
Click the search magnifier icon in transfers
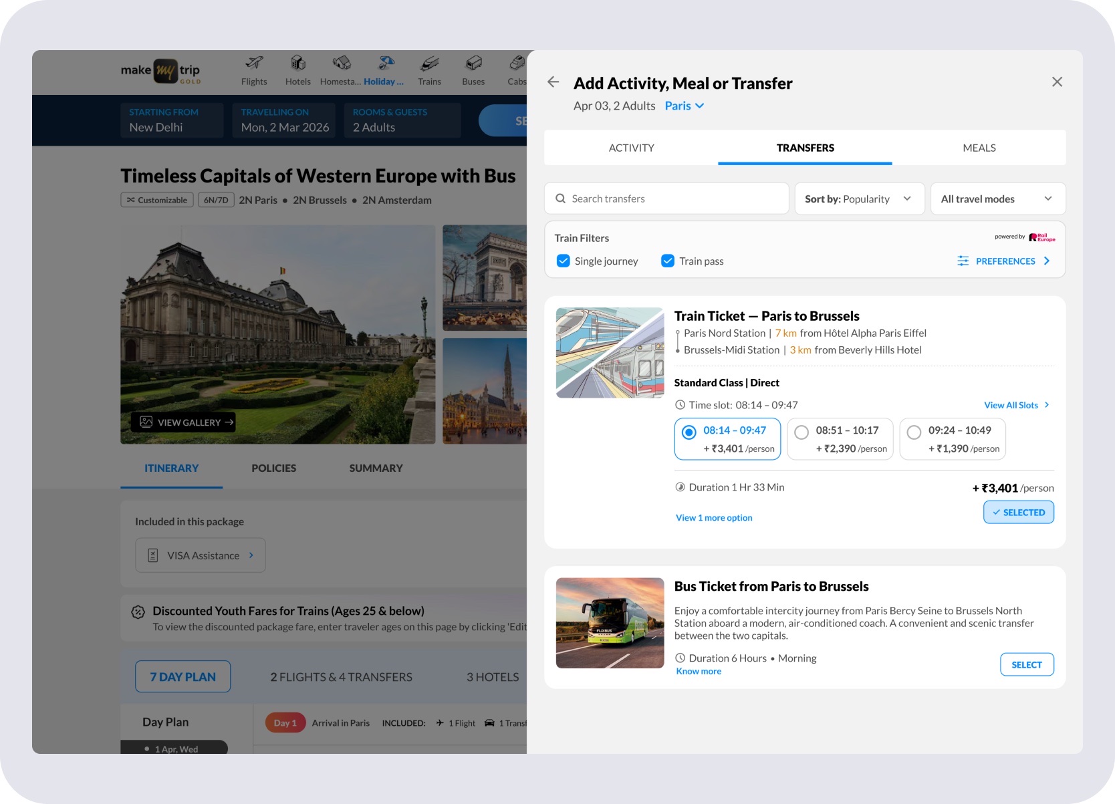pyautogui.click(x=561, y=198)
